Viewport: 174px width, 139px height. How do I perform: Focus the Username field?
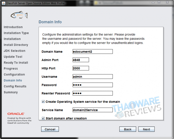click(93, 77)
